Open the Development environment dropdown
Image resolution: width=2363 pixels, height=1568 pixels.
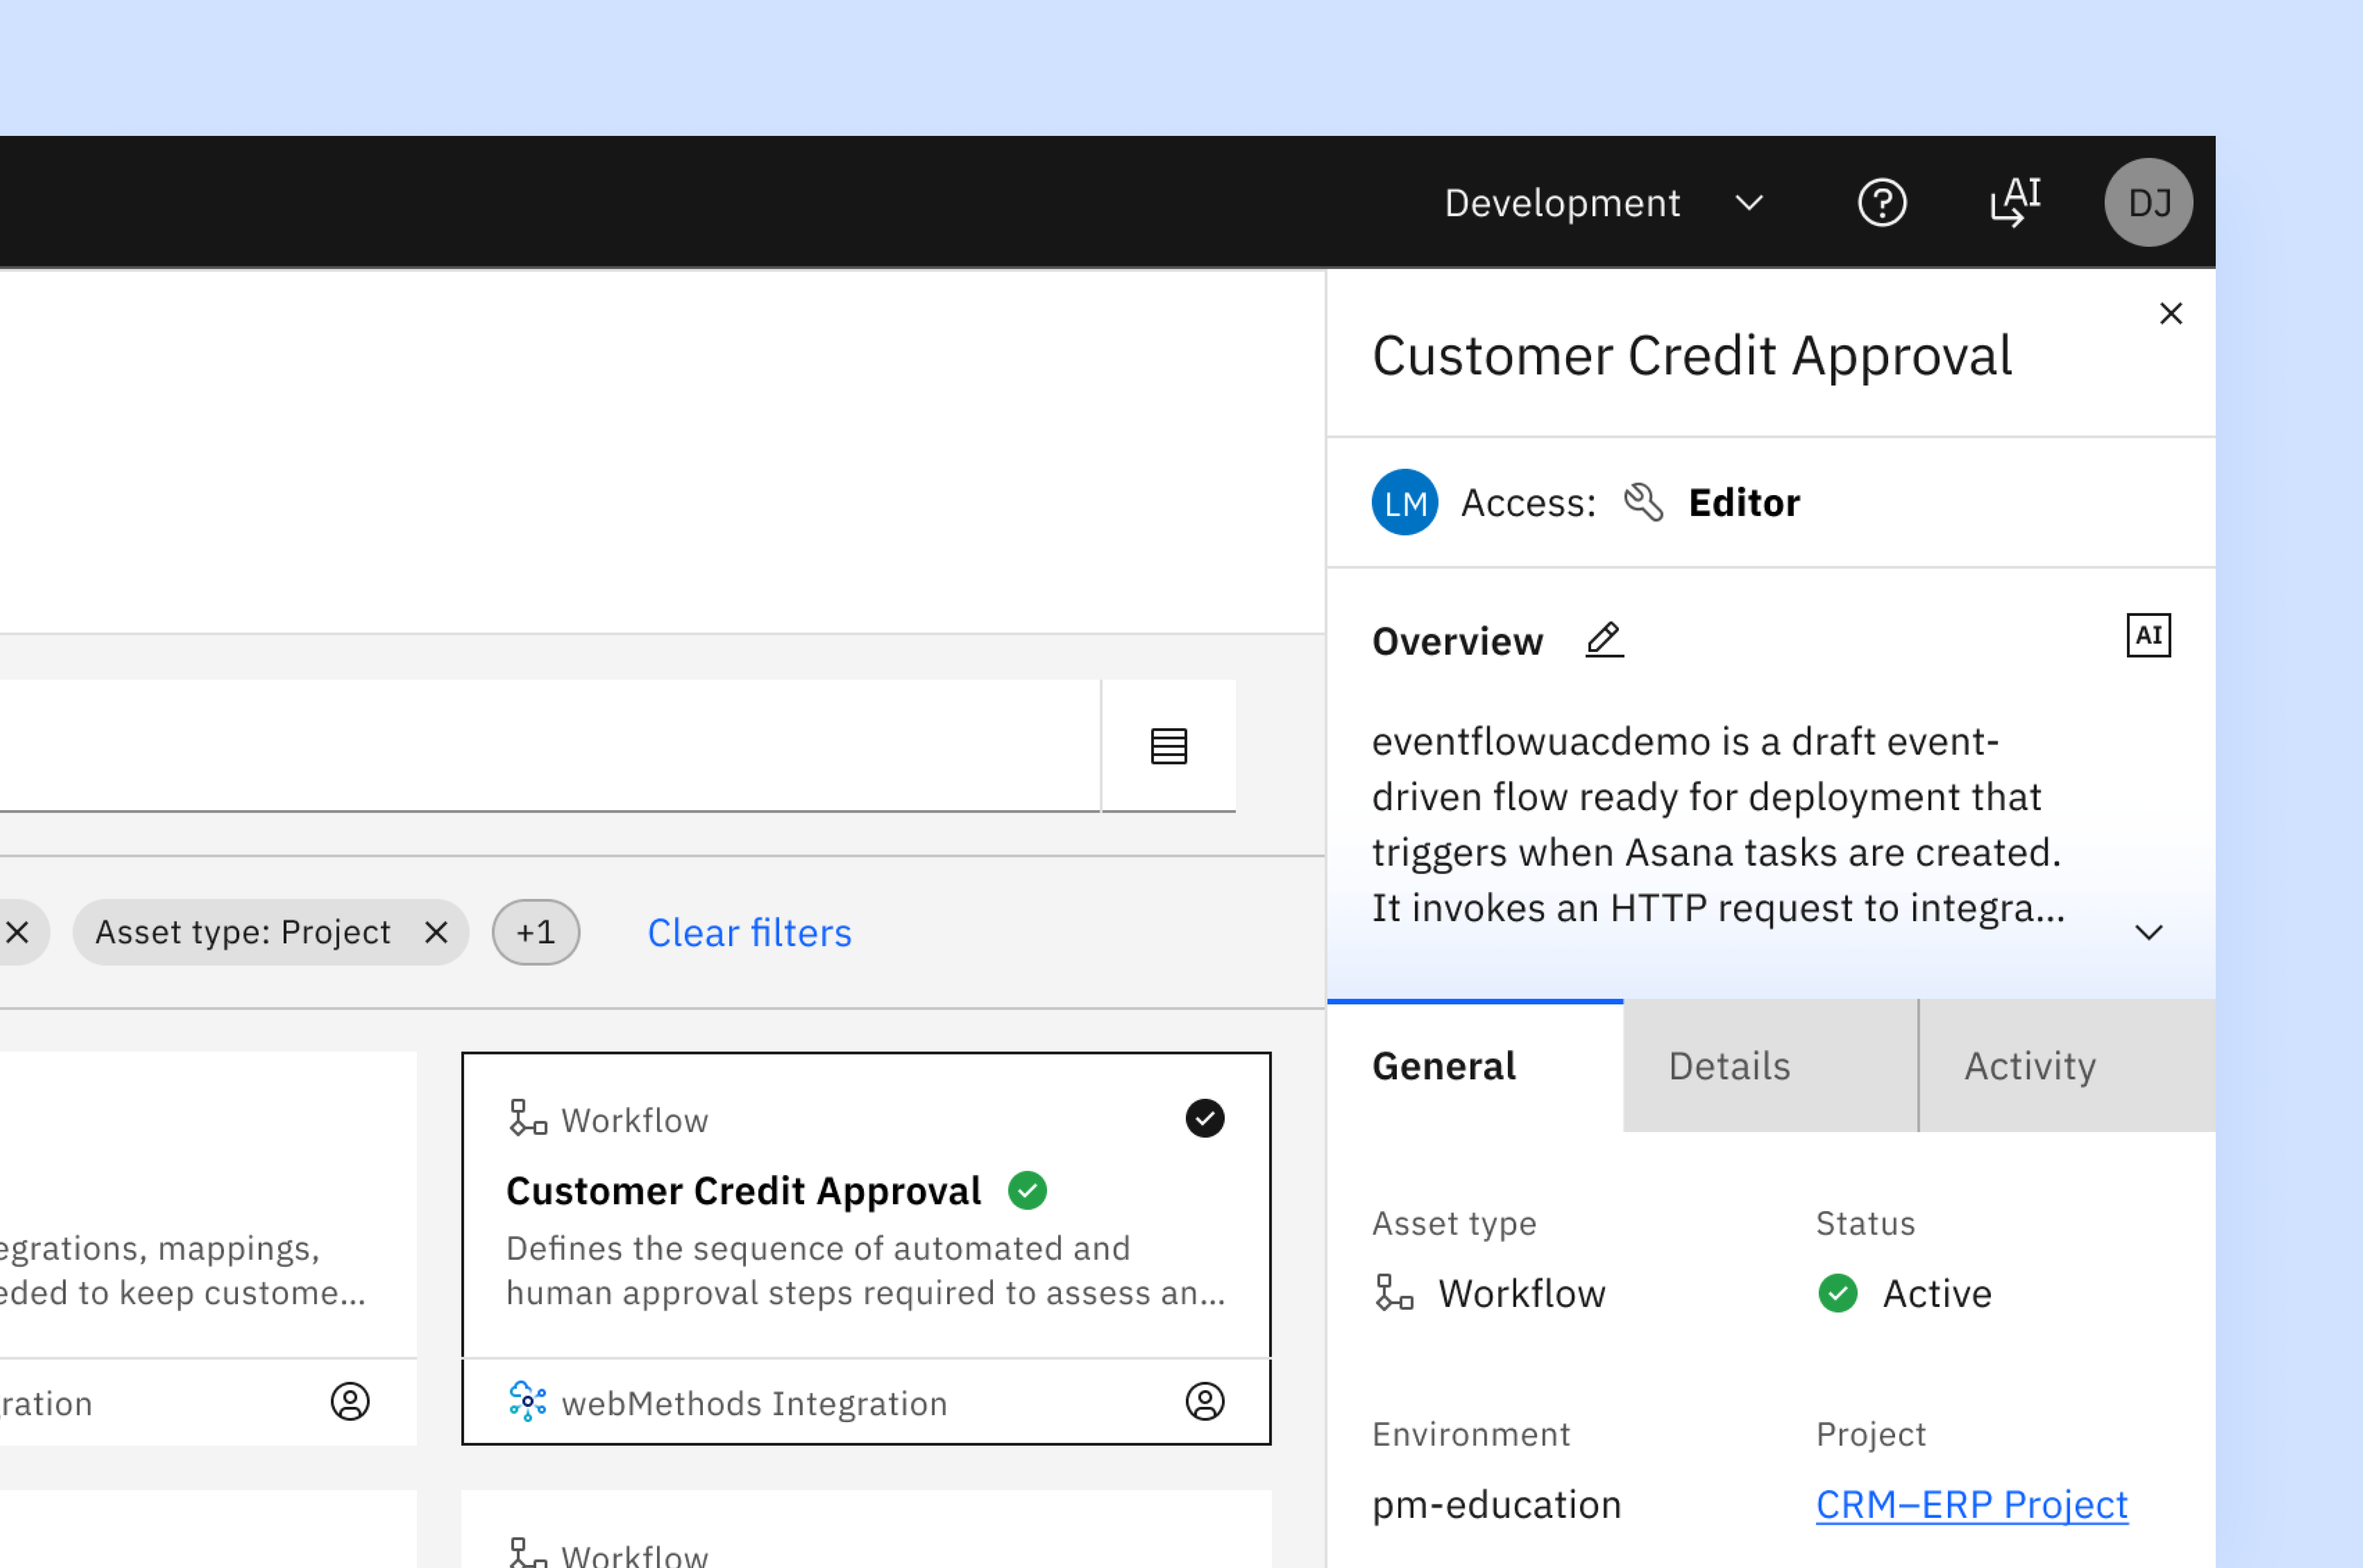(x=1604, y=203)
